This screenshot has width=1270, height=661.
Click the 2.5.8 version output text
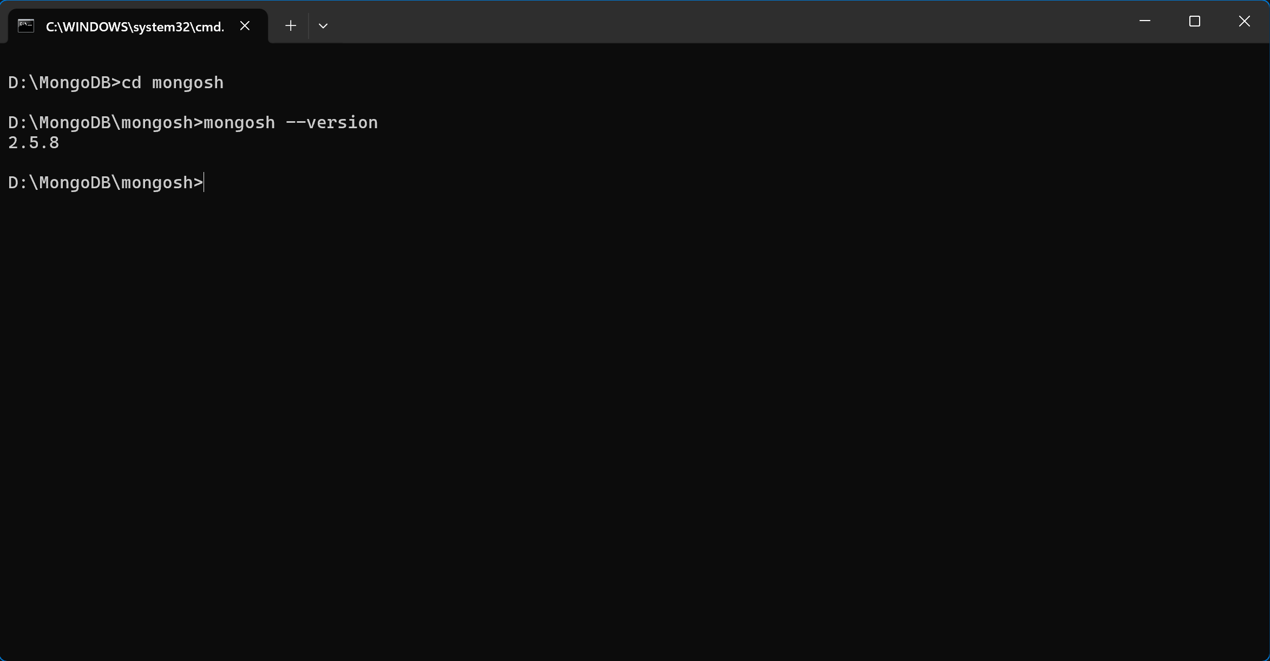pyautogui.click(x=32, y=142)
